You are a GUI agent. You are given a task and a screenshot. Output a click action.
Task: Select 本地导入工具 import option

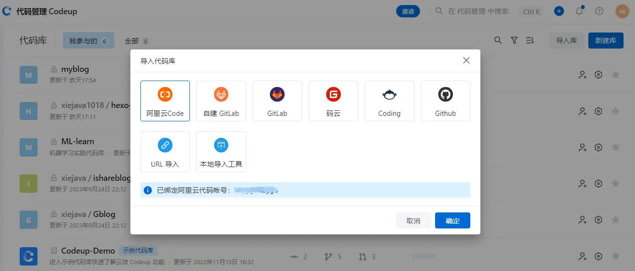click(x=221, y=151)
